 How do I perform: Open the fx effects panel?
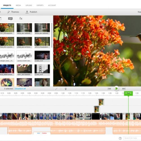point(21,19)
